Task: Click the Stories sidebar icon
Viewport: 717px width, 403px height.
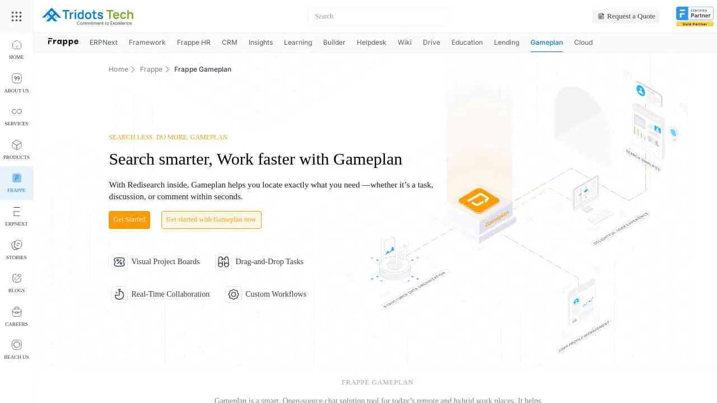Action: 16,245
